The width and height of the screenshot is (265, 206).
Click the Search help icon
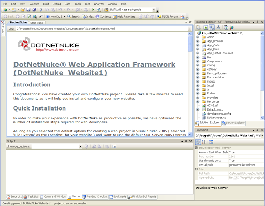pyautogui.click(x=73, y=17)
